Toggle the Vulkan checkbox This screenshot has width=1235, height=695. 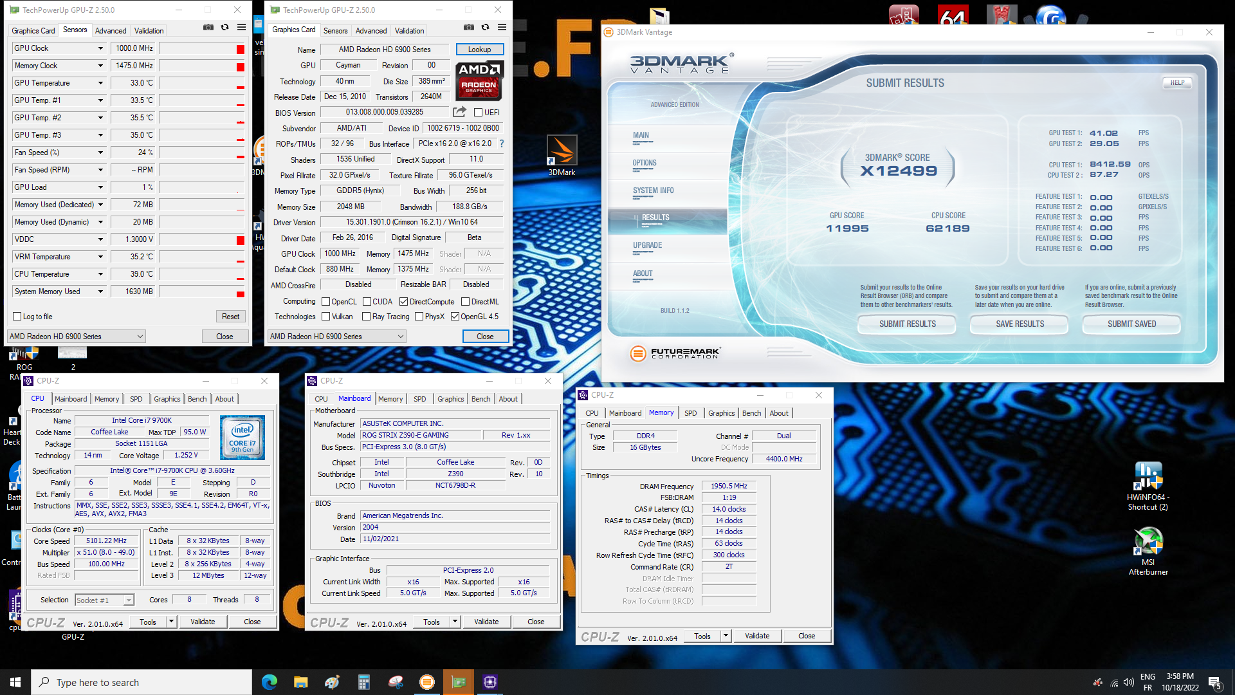pyautogui.click(x=325, y=317)
